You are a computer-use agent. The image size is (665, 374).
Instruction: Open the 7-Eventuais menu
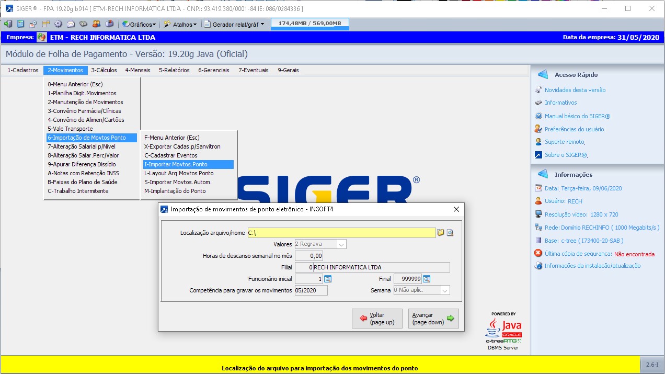pyautogui.click(x=254, y=70)
